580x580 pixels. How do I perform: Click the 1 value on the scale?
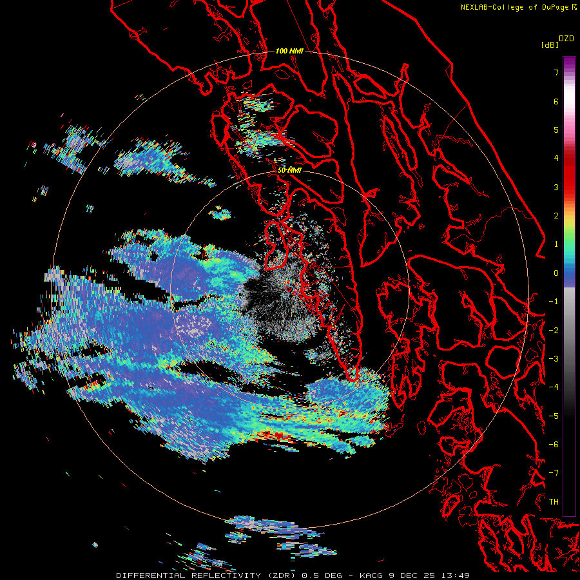click(x=556, y=244)
